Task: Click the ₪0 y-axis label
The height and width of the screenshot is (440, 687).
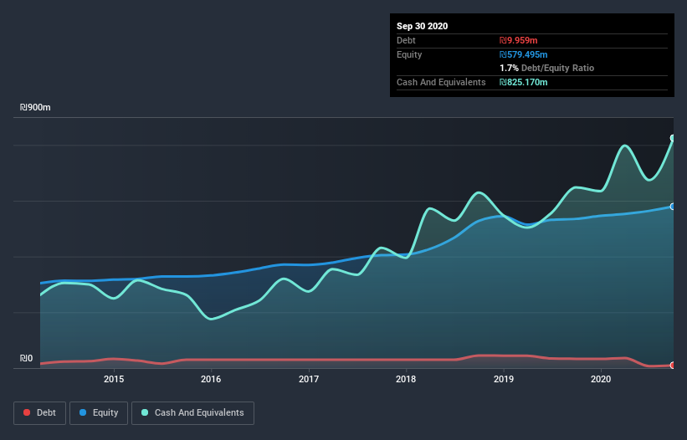Action: pyautogui.click(x=26, y=359)
